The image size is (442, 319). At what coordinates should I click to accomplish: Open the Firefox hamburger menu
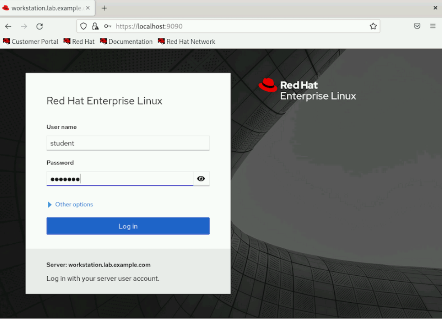pos(433,26)
